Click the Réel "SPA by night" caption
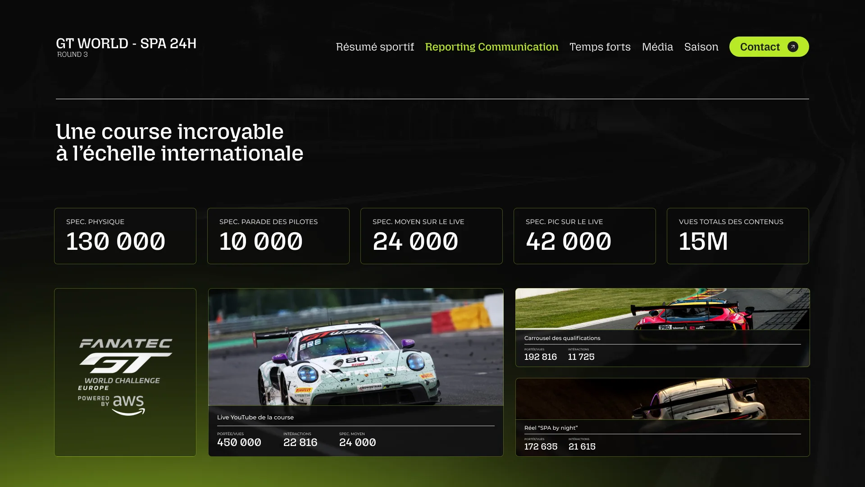This screenshot has height=487, width=865. 551,428
